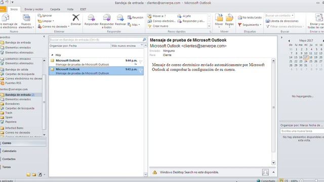The height and width of the screenshot is (182, 324).
Task: Click Filtrar correo electrónico
Action: tap(285, 26)
